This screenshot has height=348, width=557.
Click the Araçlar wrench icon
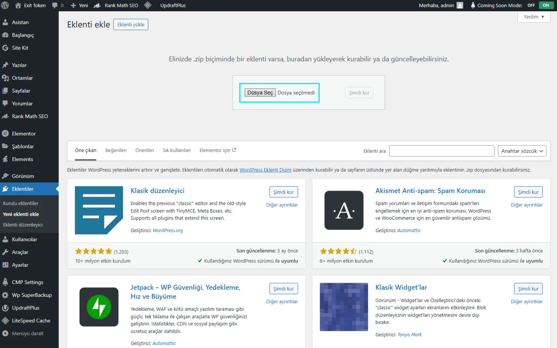5,252
